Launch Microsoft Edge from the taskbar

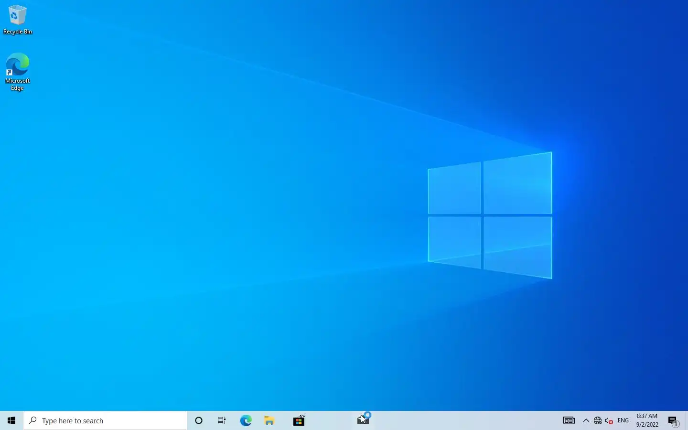[x=246, y=420]
